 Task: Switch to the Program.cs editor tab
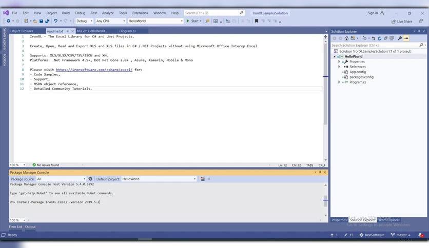click(x=127, y=31)
